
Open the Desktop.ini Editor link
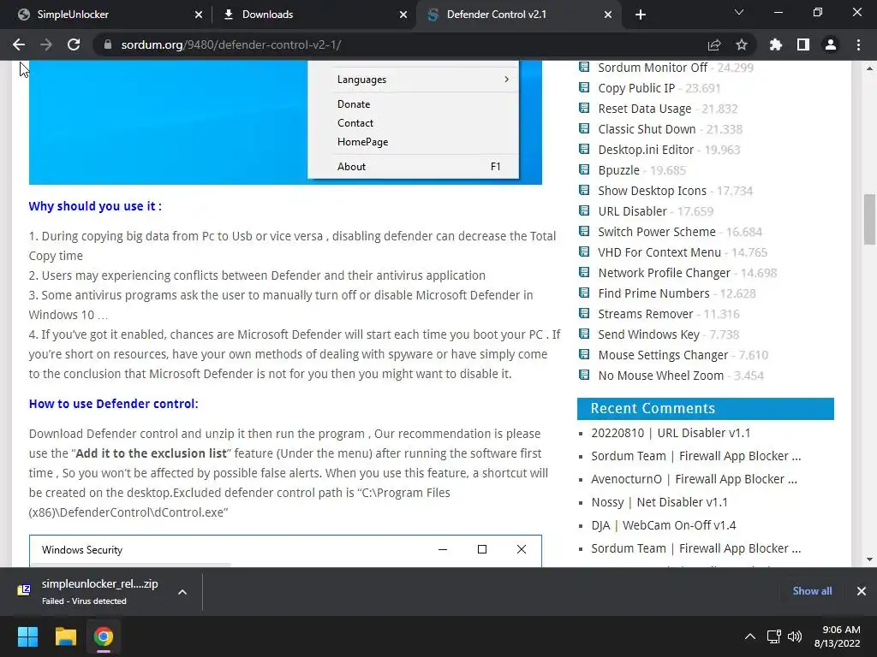[x=646, y=150]
